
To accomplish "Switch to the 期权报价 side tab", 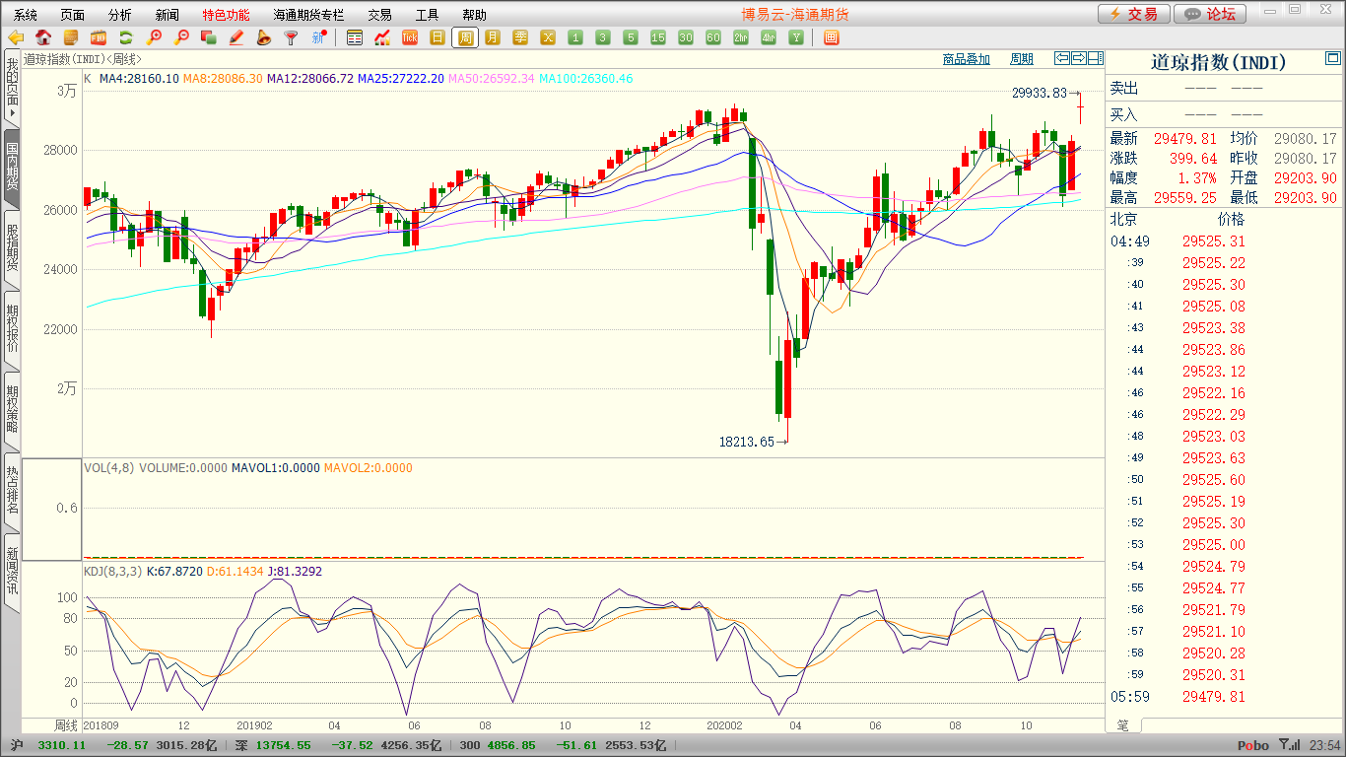I will click(x=12, y=329).
